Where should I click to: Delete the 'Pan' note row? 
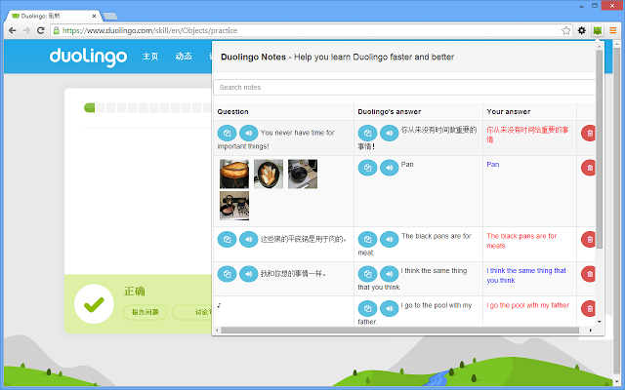click(x=589, y=167)
